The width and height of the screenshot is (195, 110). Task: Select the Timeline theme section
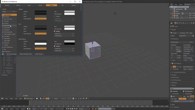(9, 23)
